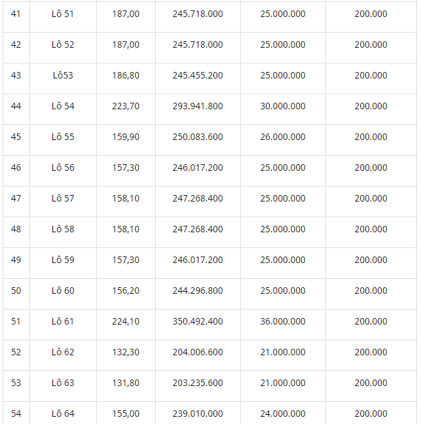Image resolution: width=421 pixels, height=424 pixels.
Task: Click deposit value 26.000.000
Action: tap(282, 137)
